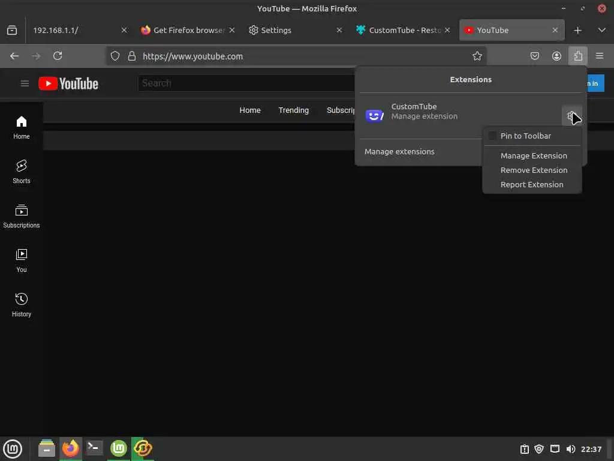Switch to the CustomTube tab

tap(404, 30)
